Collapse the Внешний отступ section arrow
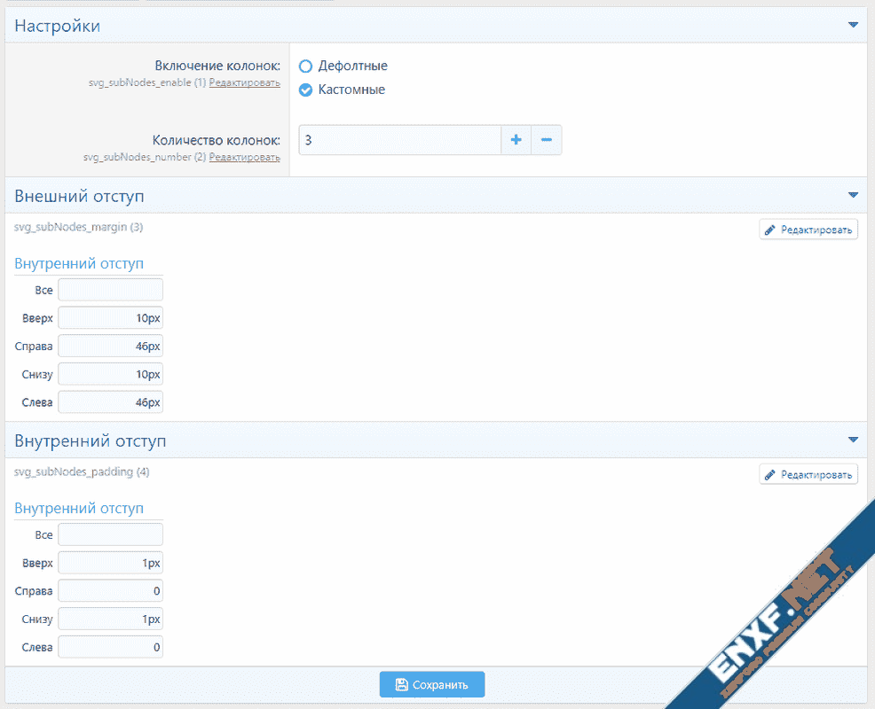This screenshot has height=709, width=875. 853,195
